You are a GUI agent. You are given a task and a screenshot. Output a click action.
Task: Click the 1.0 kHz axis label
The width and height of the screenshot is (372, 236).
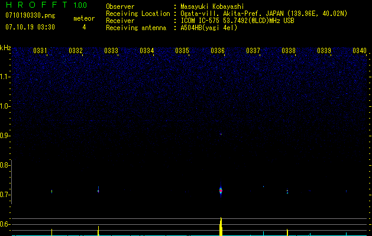coord(5,106)
